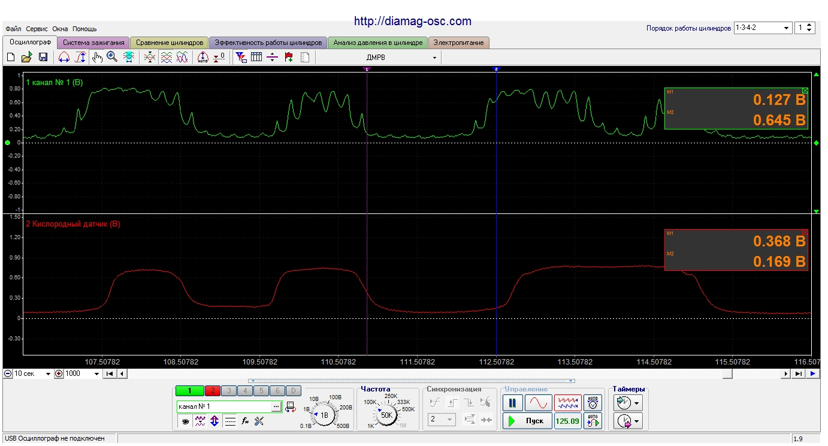828x446 pixels.
Task: Switch to Сравнение цилиндров tab
Action: pyautogui.click(x=170, y=43)
